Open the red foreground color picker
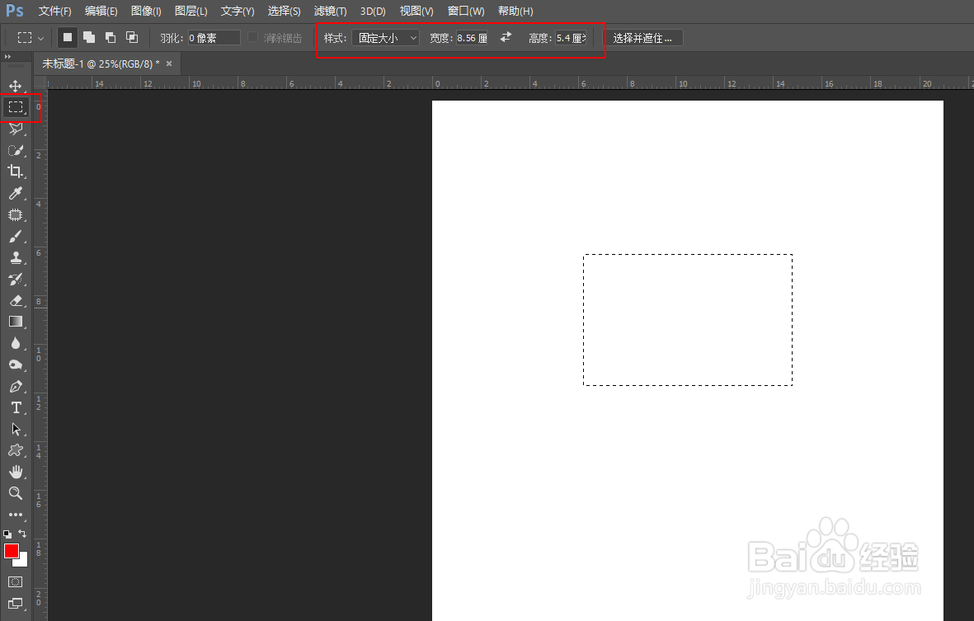 click(12, 551)
